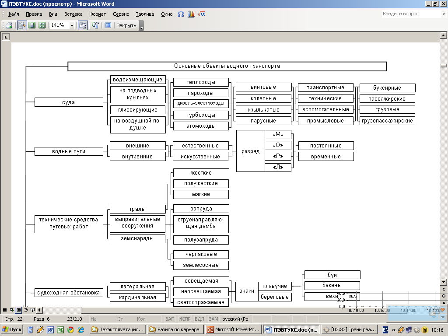Launch Winamp from the quick launch
448x336 pixels.
click(x=40, y=330)
